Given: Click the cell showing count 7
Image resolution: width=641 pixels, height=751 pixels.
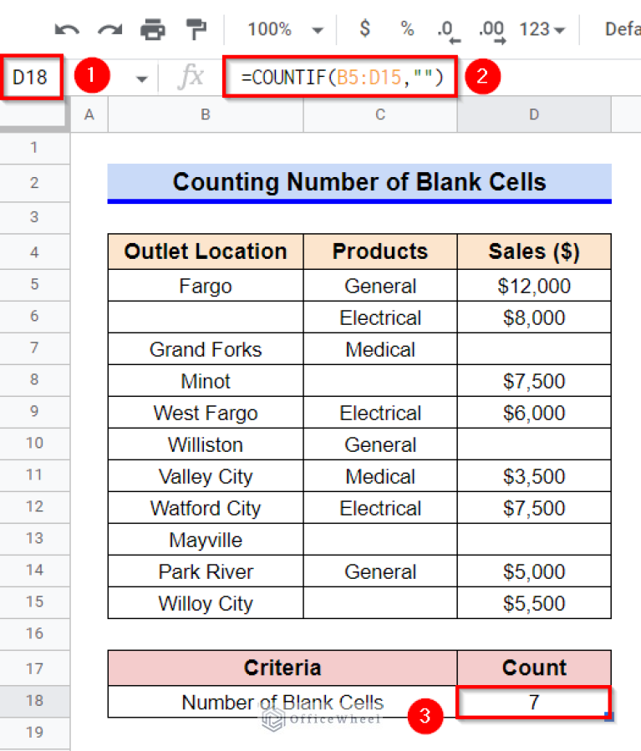Looking at the screenshot, I should 533,702.
